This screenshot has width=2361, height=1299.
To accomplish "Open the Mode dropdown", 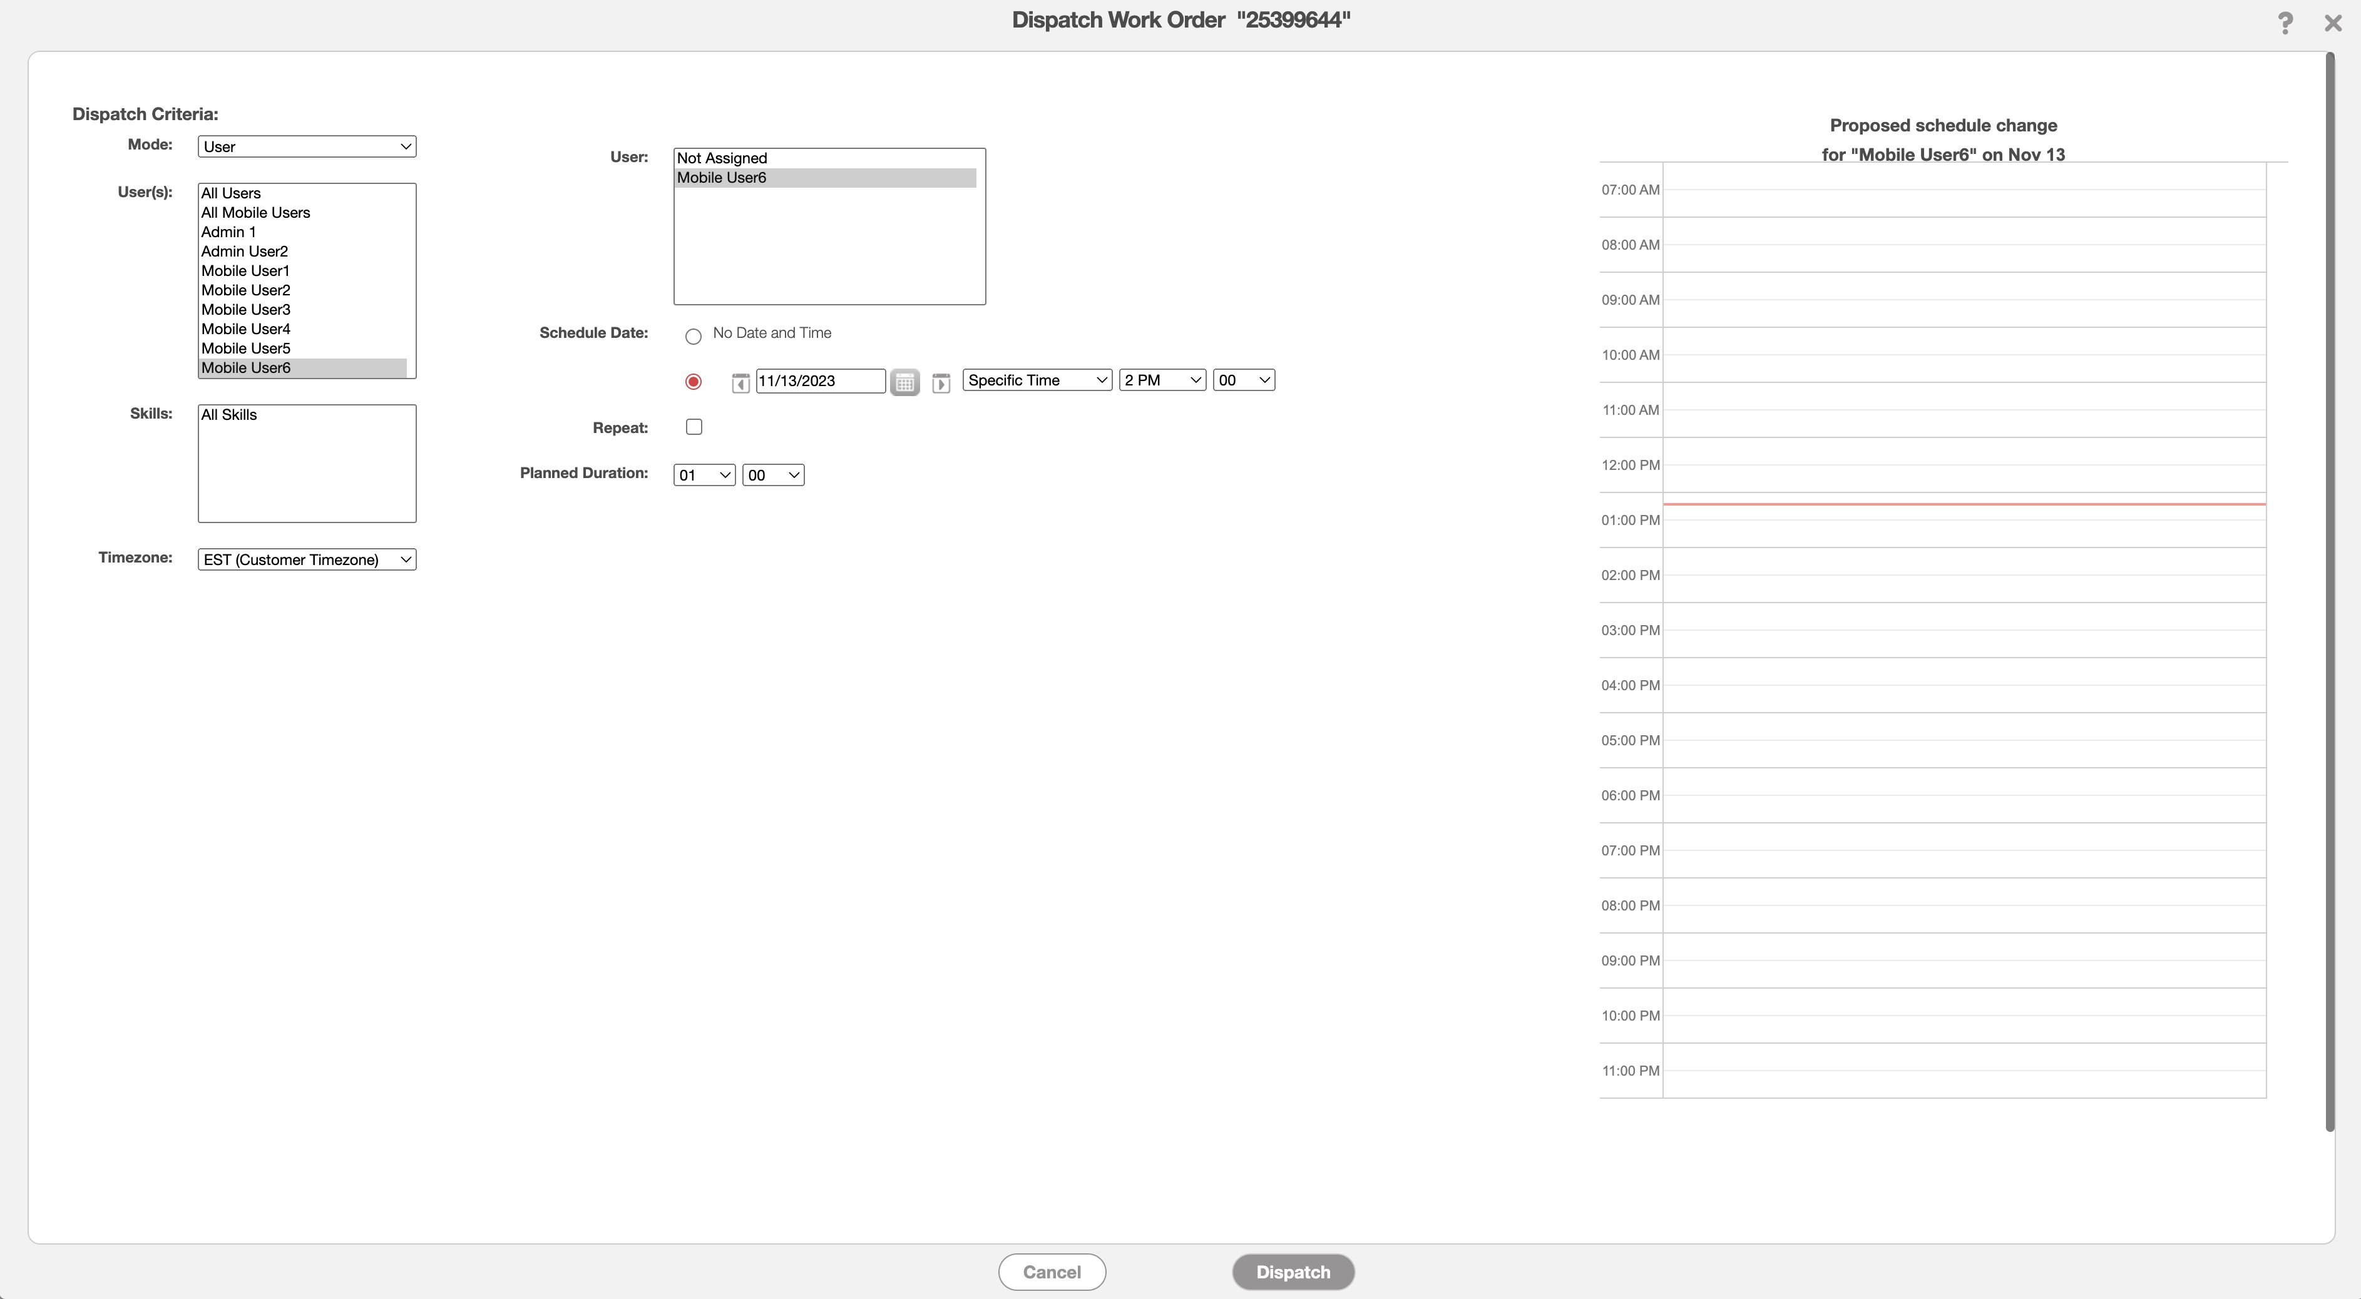I will pyautogui.click(x=306, y=146).
